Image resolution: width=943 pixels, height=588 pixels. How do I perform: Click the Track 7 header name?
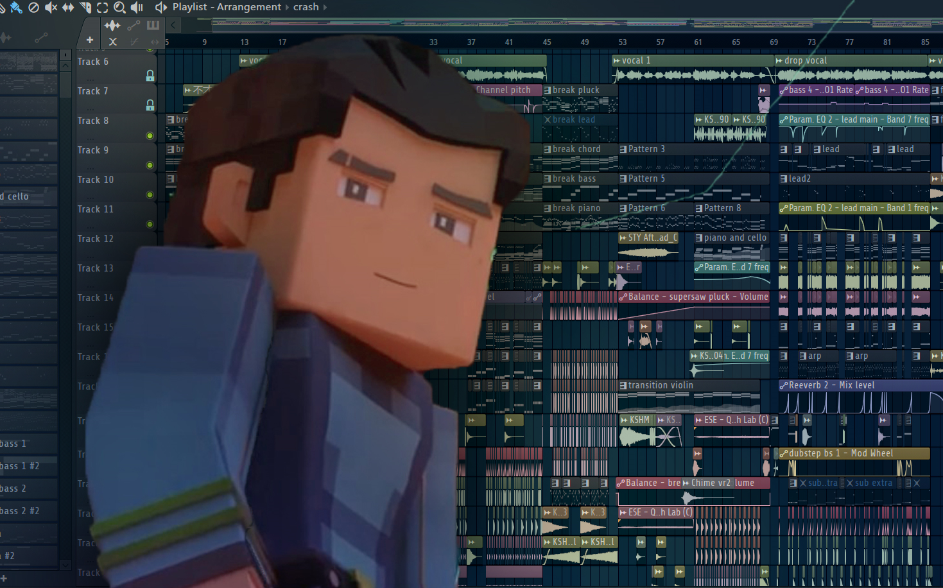point(93,91)
